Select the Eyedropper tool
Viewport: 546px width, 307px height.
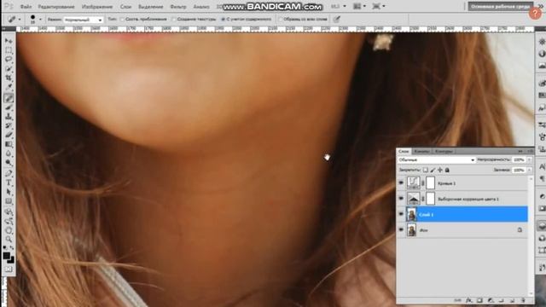coord(9,87)
